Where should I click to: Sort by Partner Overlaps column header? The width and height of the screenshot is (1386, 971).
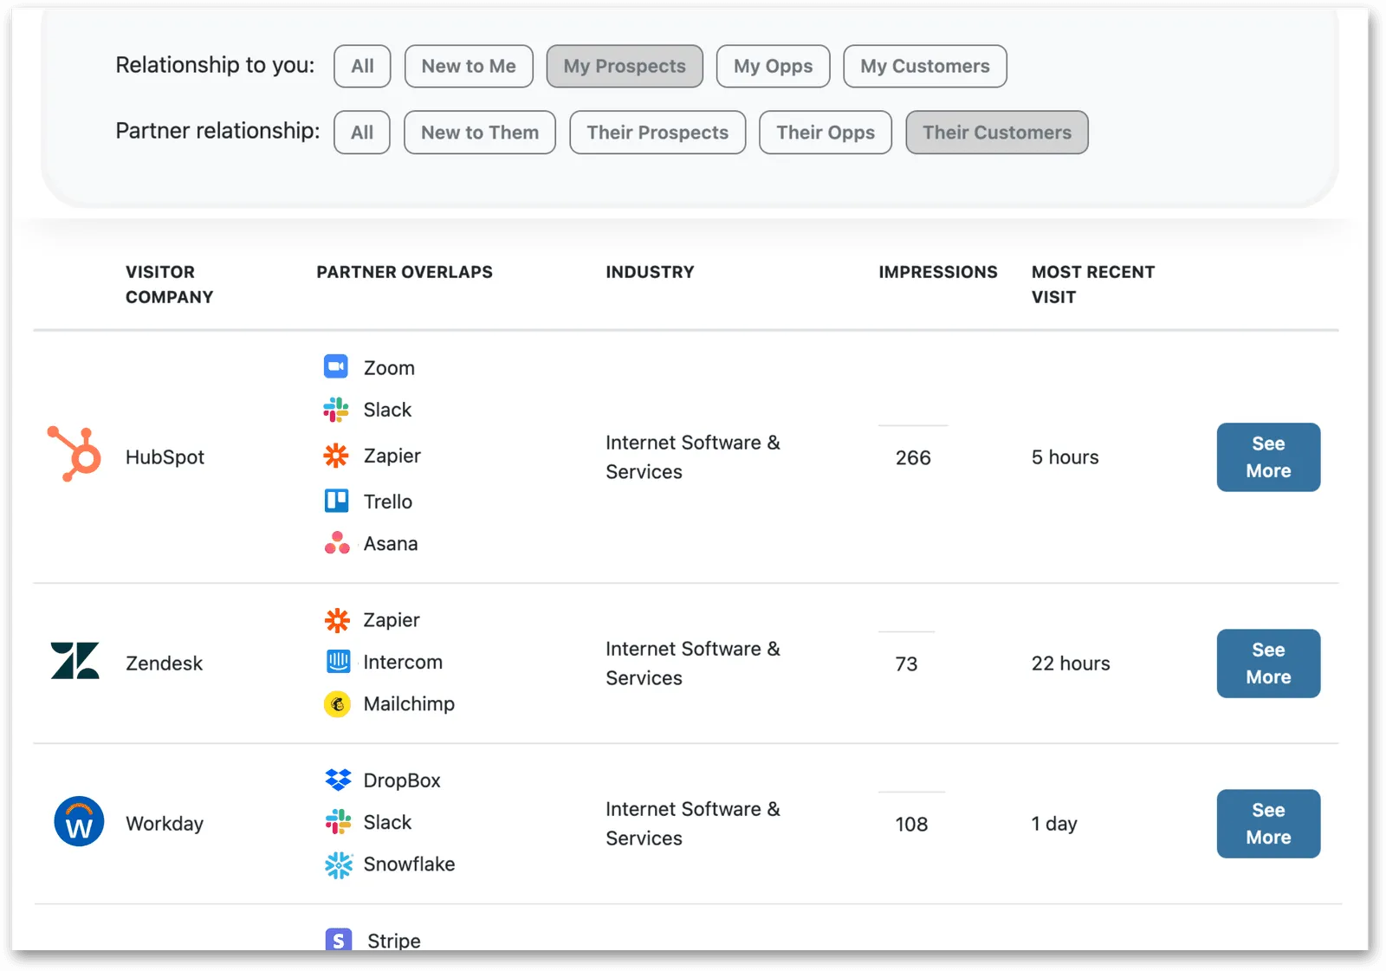pos(405,272)
